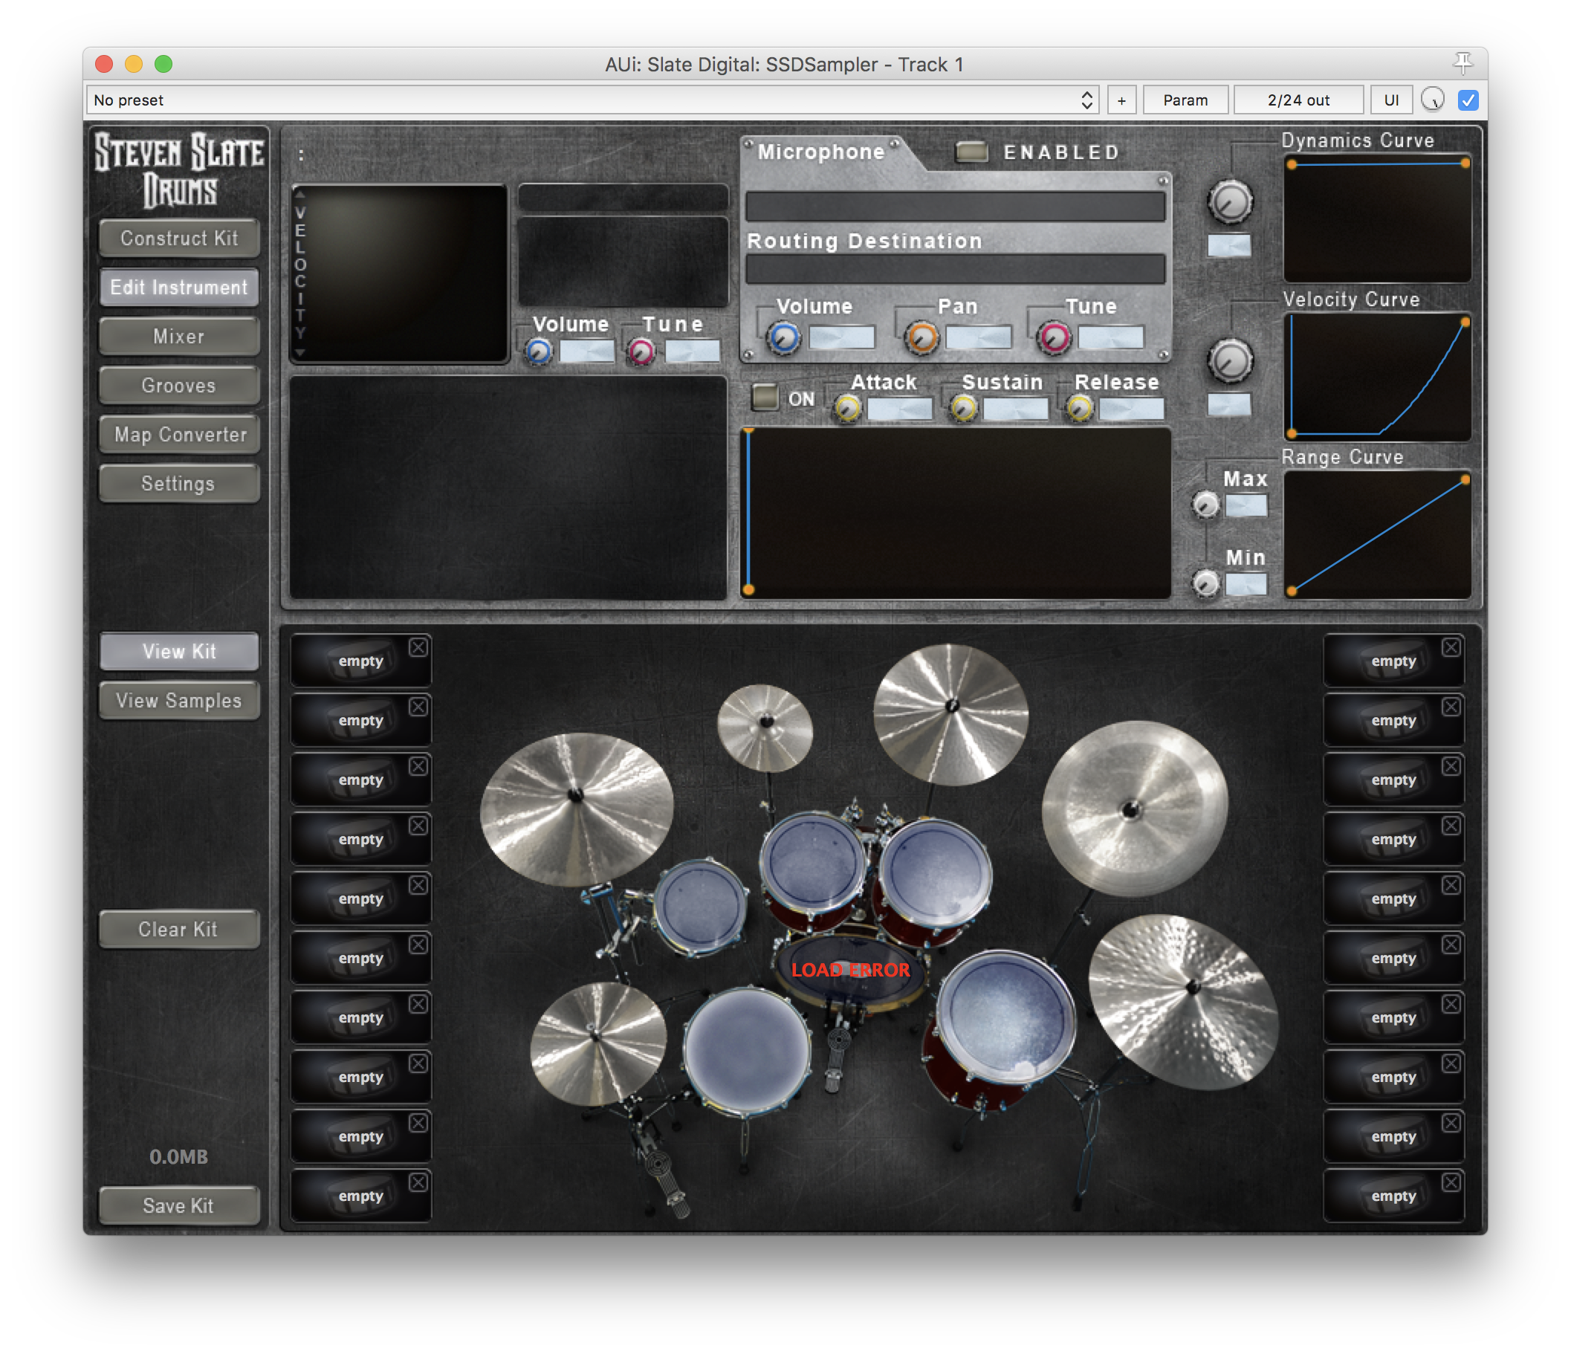Open the Mixer page
Viewport: 1571px width, 1354px height.
click(x=179, y=337)
